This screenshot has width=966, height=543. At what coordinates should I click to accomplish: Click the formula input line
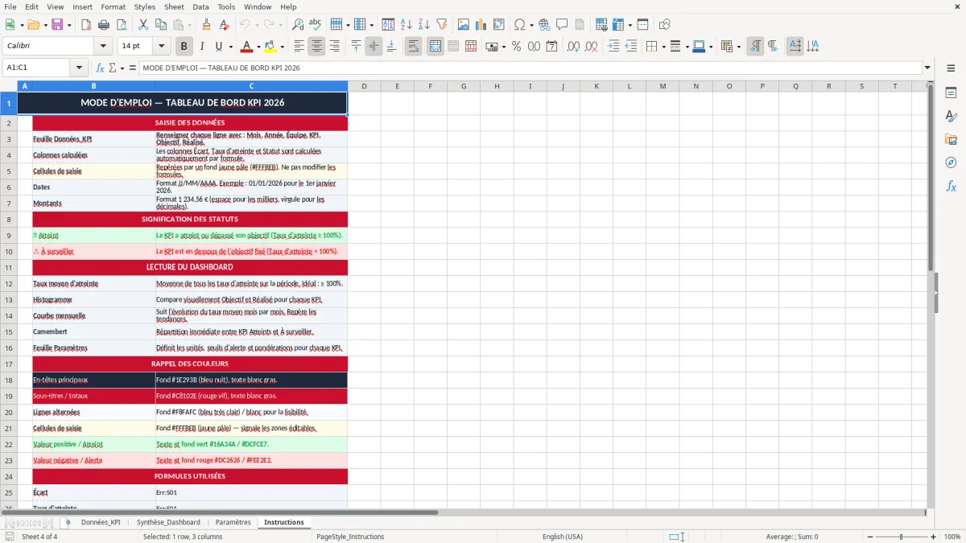(530, 68)
